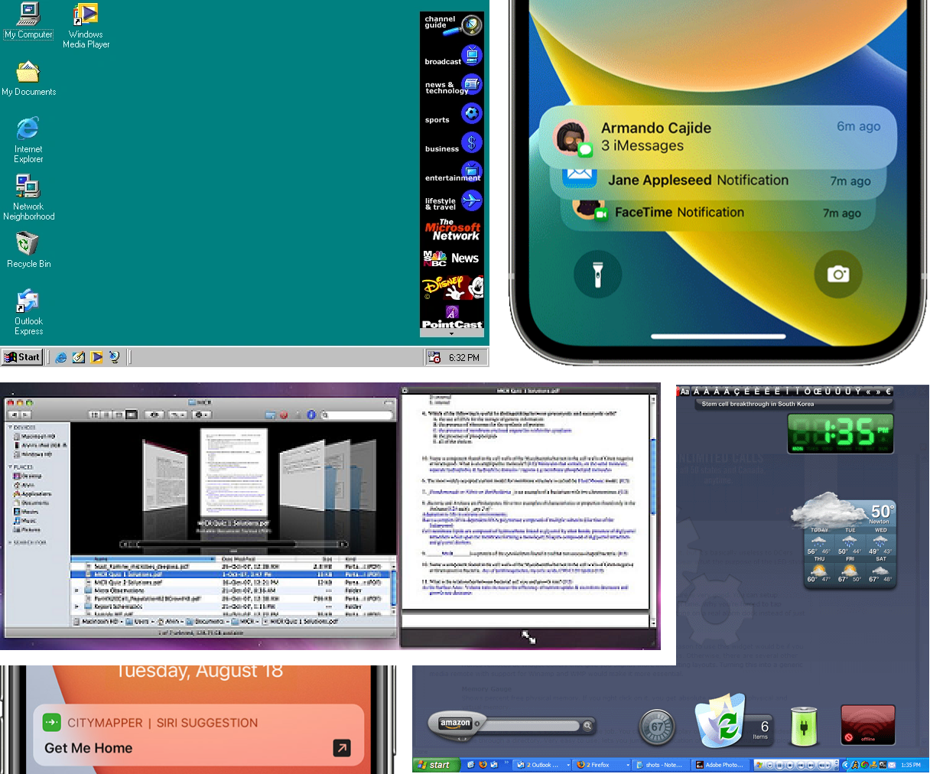Open the Recycle Bin widget with 6 items
The width and height of the screenshot is (930, 774).
(x=733, y=720)
